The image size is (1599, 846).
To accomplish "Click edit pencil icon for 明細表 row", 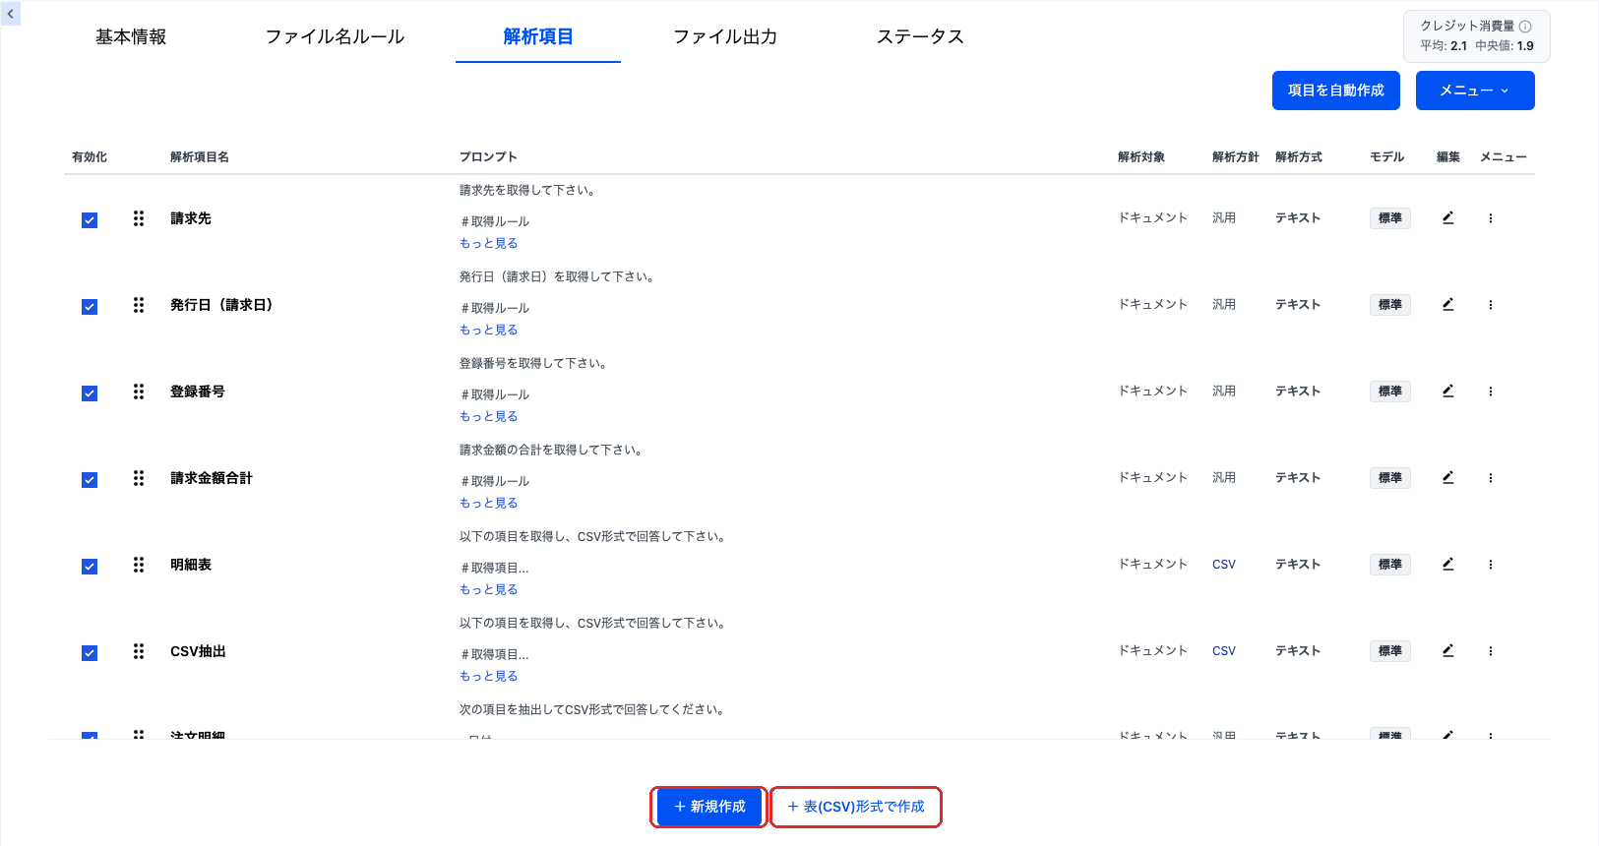I will point(1447,565).
